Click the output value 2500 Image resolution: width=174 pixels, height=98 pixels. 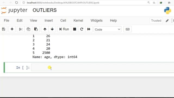pyautogui.click(x=46, y=53)
